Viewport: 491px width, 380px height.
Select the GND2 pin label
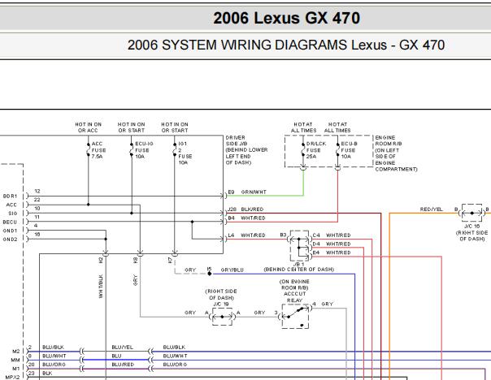10,240
